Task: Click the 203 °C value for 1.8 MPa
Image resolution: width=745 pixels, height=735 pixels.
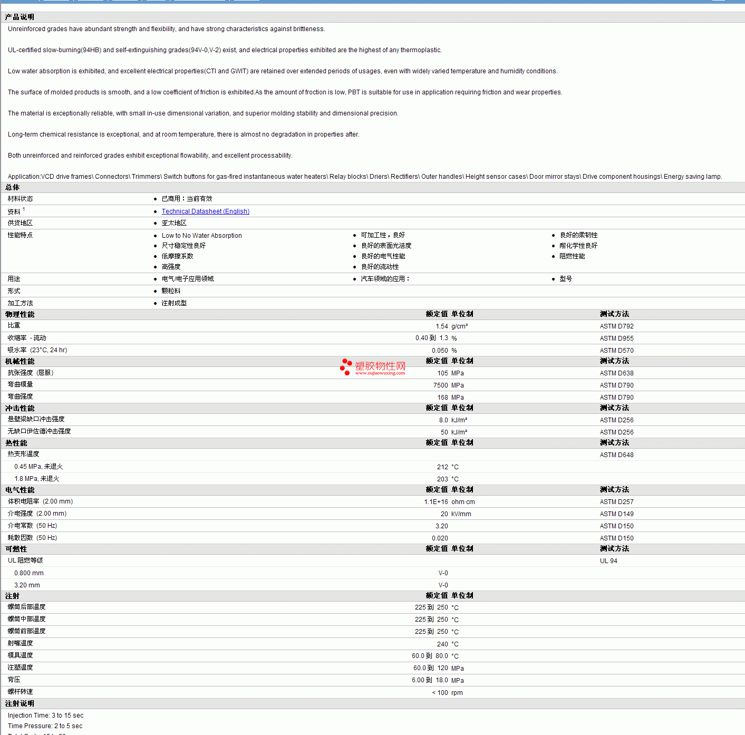Action: 448,479
